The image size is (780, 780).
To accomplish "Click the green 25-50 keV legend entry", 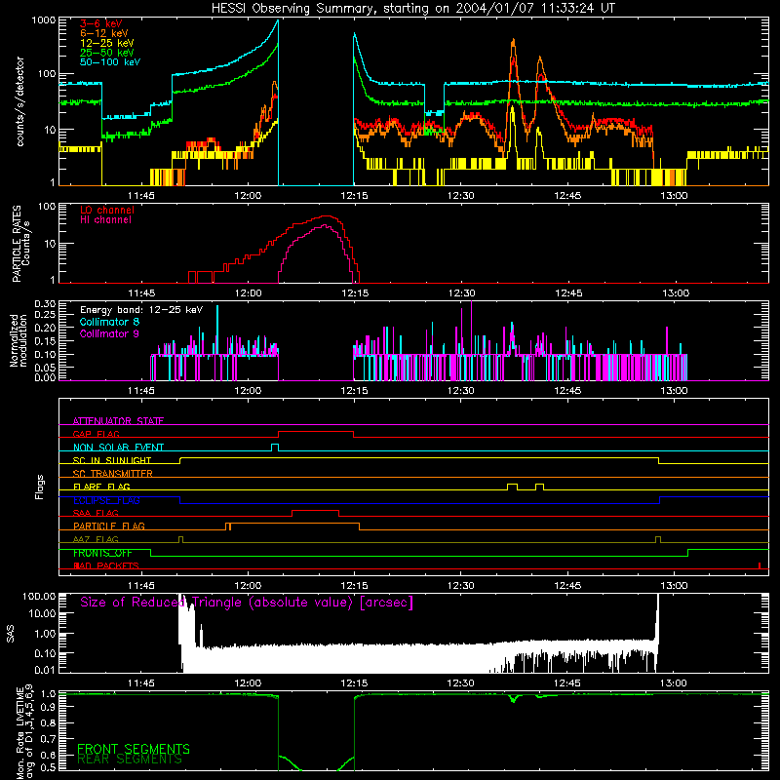I will tap(106, 53).
